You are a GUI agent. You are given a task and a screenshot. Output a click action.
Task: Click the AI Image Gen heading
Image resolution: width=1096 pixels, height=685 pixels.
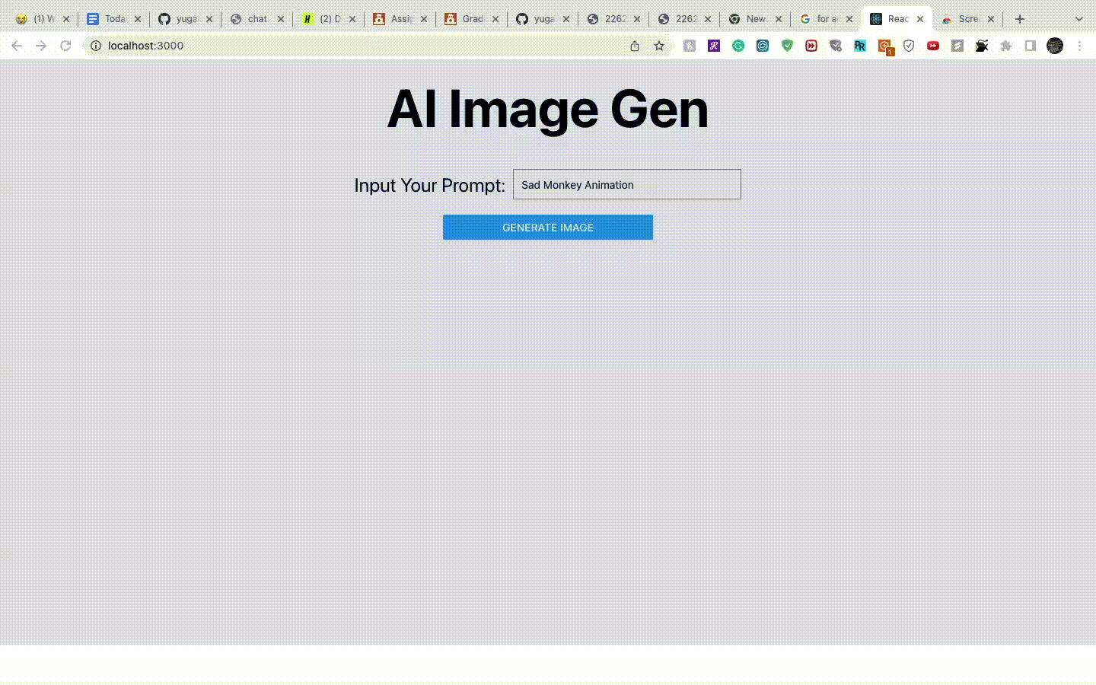548,110
